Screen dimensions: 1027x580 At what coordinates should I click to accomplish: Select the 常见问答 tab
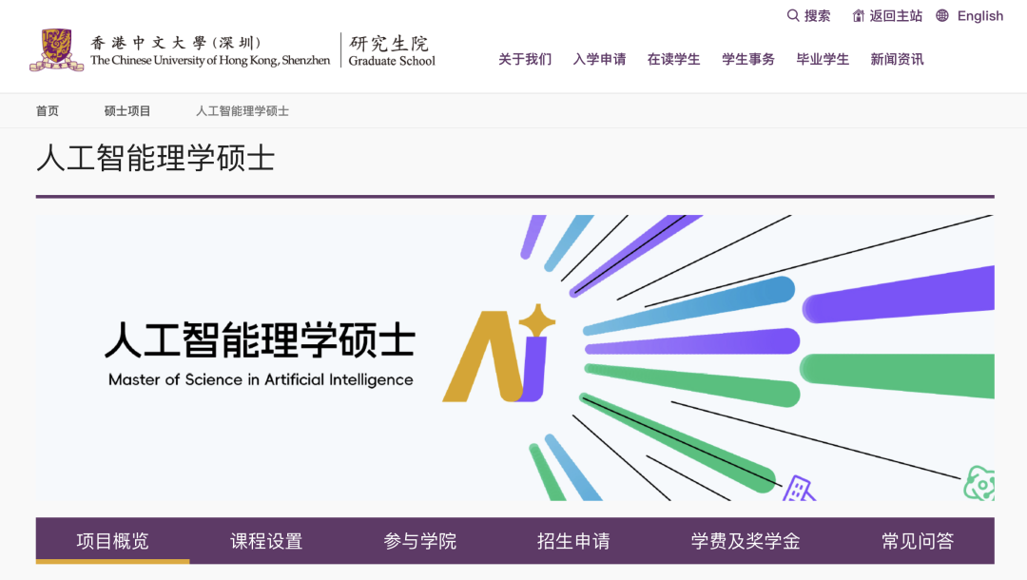pyautogui.click(x=918, y=541)
